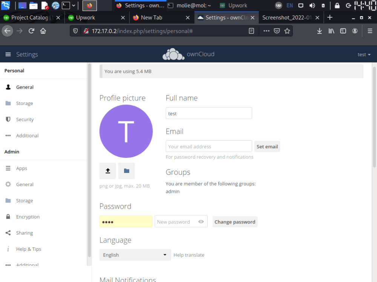Click the purple T profile avatar

coord(126,131)
